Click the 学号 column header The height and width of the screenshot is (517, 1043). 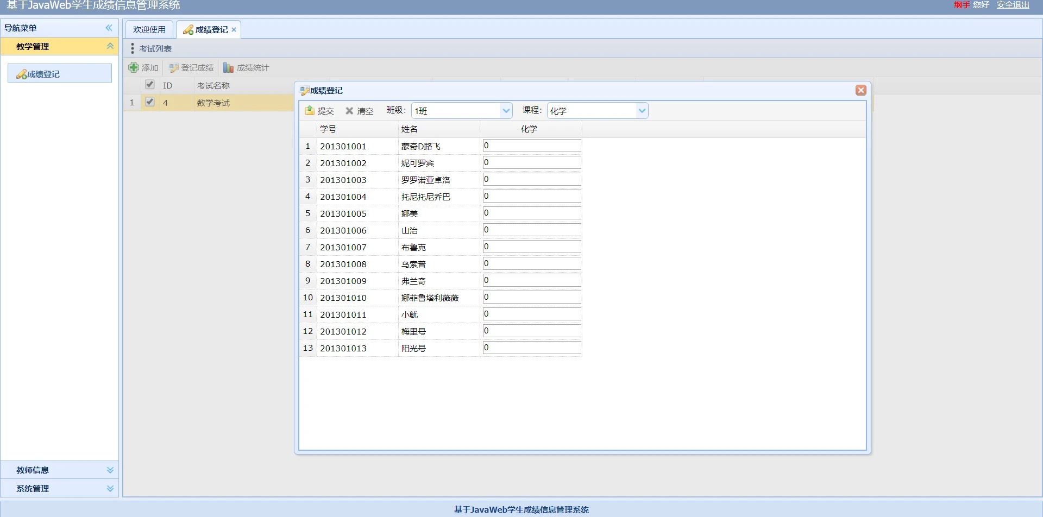[357, 129]
